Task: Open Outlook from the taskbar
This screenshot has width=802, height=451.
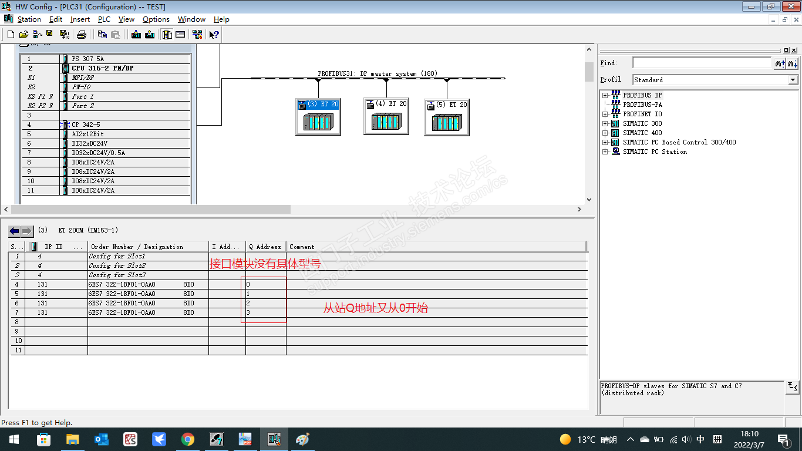Action: [102, 439]
